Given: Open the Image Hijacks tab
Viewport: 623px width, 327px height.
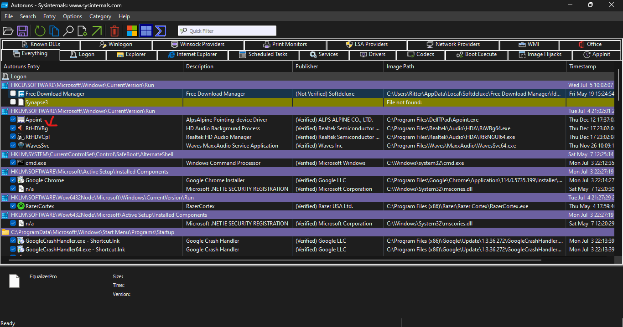Looking at the screenshot, I should pos(540,54).
